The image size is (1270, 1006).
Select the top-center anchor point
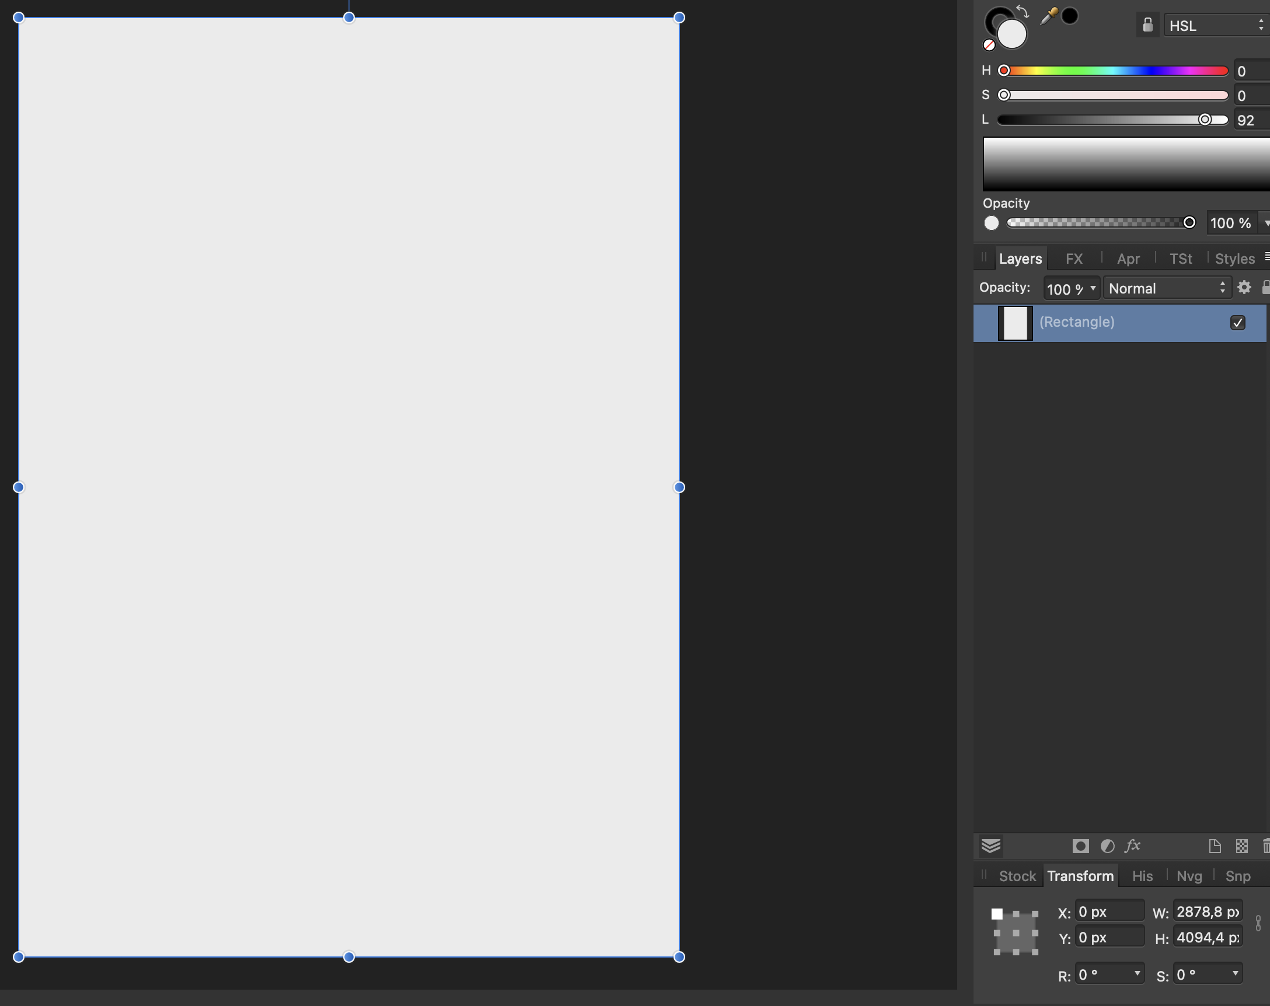tap(1016, 914)
